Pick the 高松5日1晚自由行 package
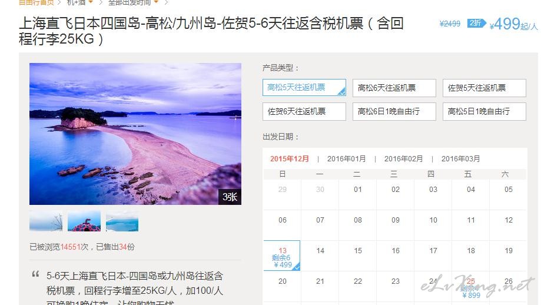 [x=484, y=111]
